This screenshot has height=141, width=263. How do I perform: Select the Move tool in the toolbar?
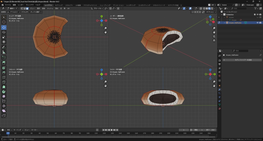(x=4, y=27)
